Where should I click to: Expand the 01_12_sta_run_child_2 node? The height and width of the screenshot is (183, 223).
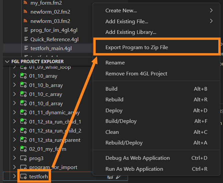(14, 131)
